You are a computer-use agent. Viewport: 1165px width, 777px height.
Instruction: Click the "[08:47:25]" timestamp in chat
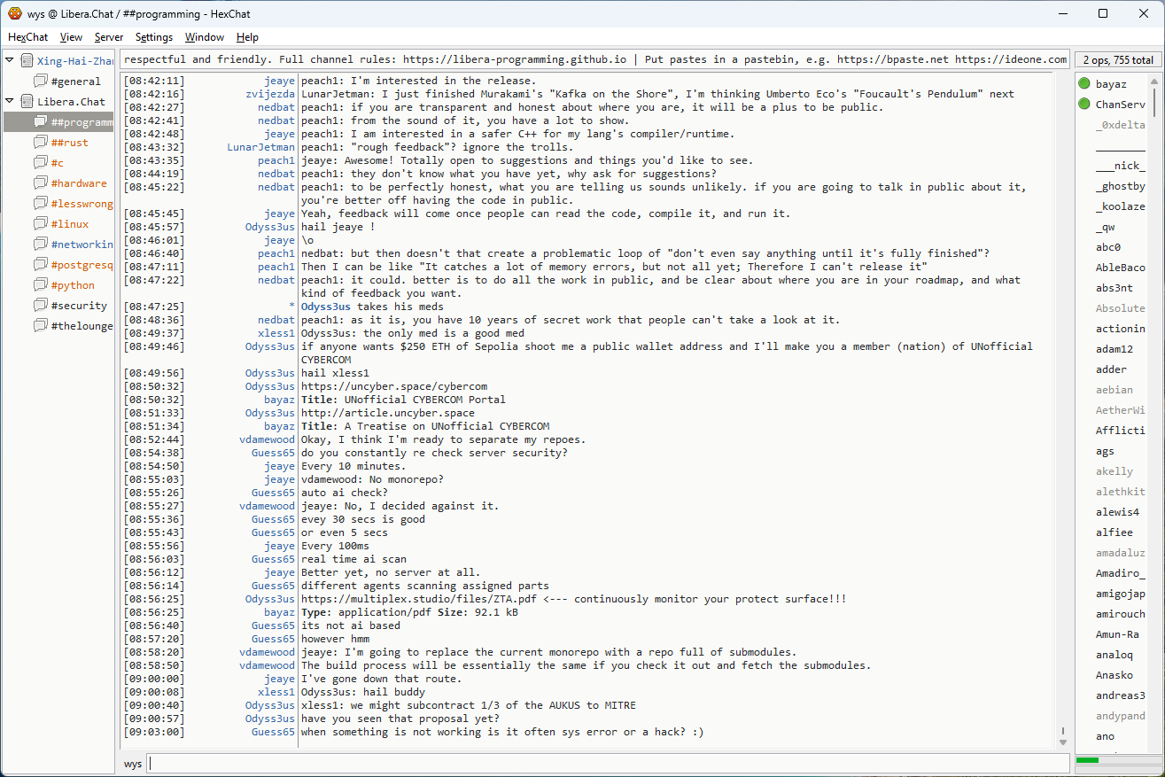tap(154, 307)
